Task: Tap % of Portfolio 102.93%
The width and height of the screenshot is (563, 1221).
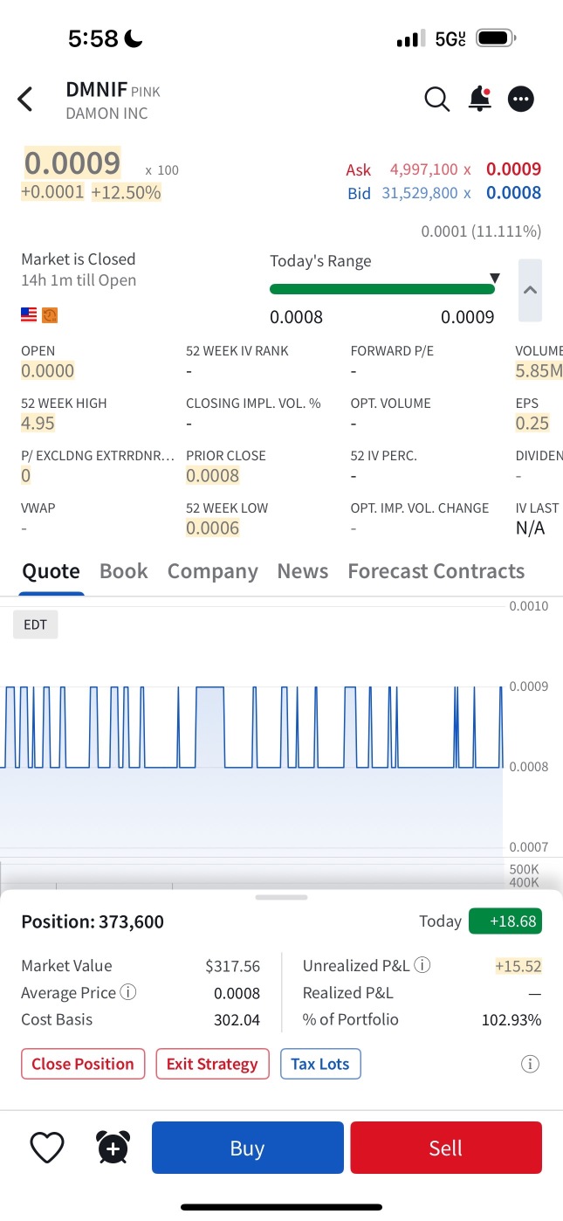Action: click(x=512, y=1019)
